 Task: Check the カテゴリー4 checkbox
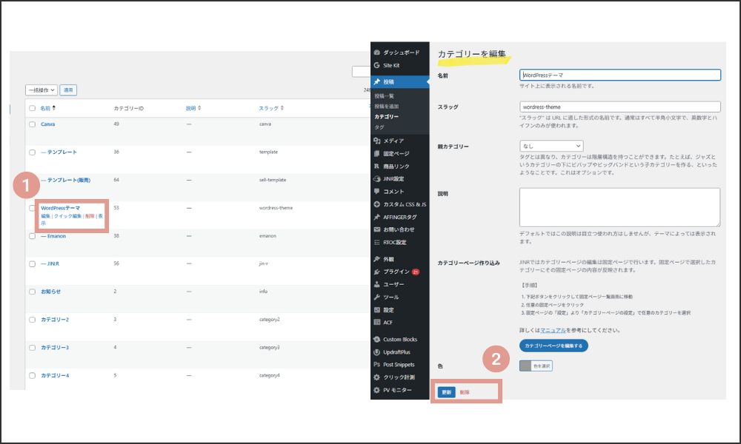[32, 376]
